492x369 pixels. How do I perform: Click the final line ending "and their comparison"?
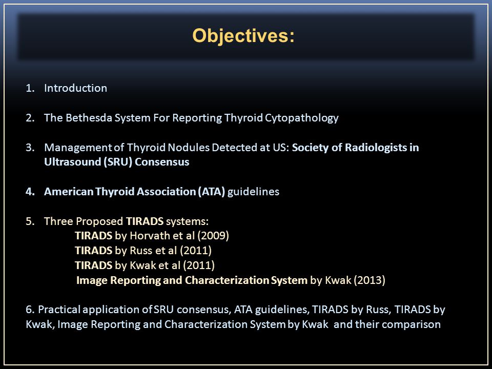(x=233, y=324)
